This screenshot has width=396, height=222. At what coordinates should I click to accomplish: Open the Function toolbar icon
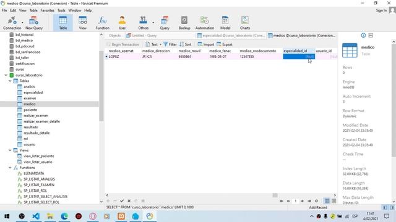point(102,23)
